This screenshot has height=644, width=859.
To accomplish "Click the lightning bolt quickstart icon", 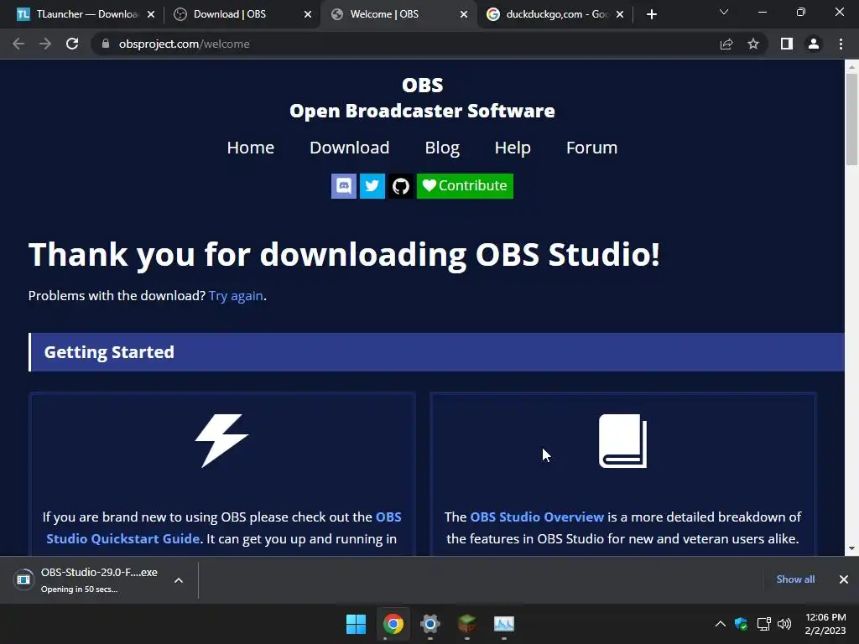I will [221, 441].
